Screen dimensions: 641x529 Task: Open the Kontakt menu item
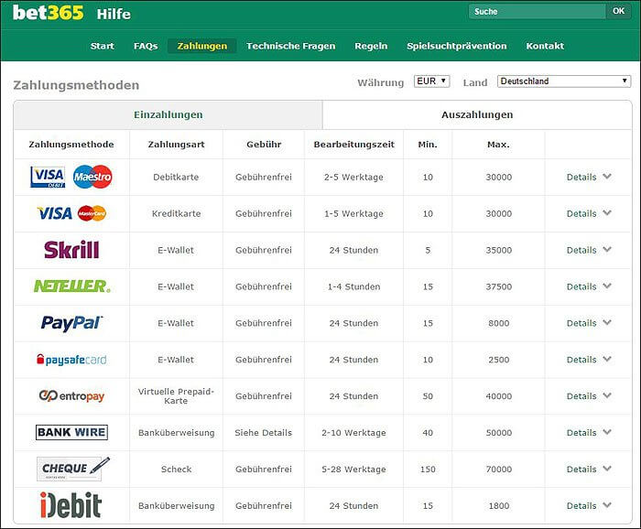click(x=545, y=46)
